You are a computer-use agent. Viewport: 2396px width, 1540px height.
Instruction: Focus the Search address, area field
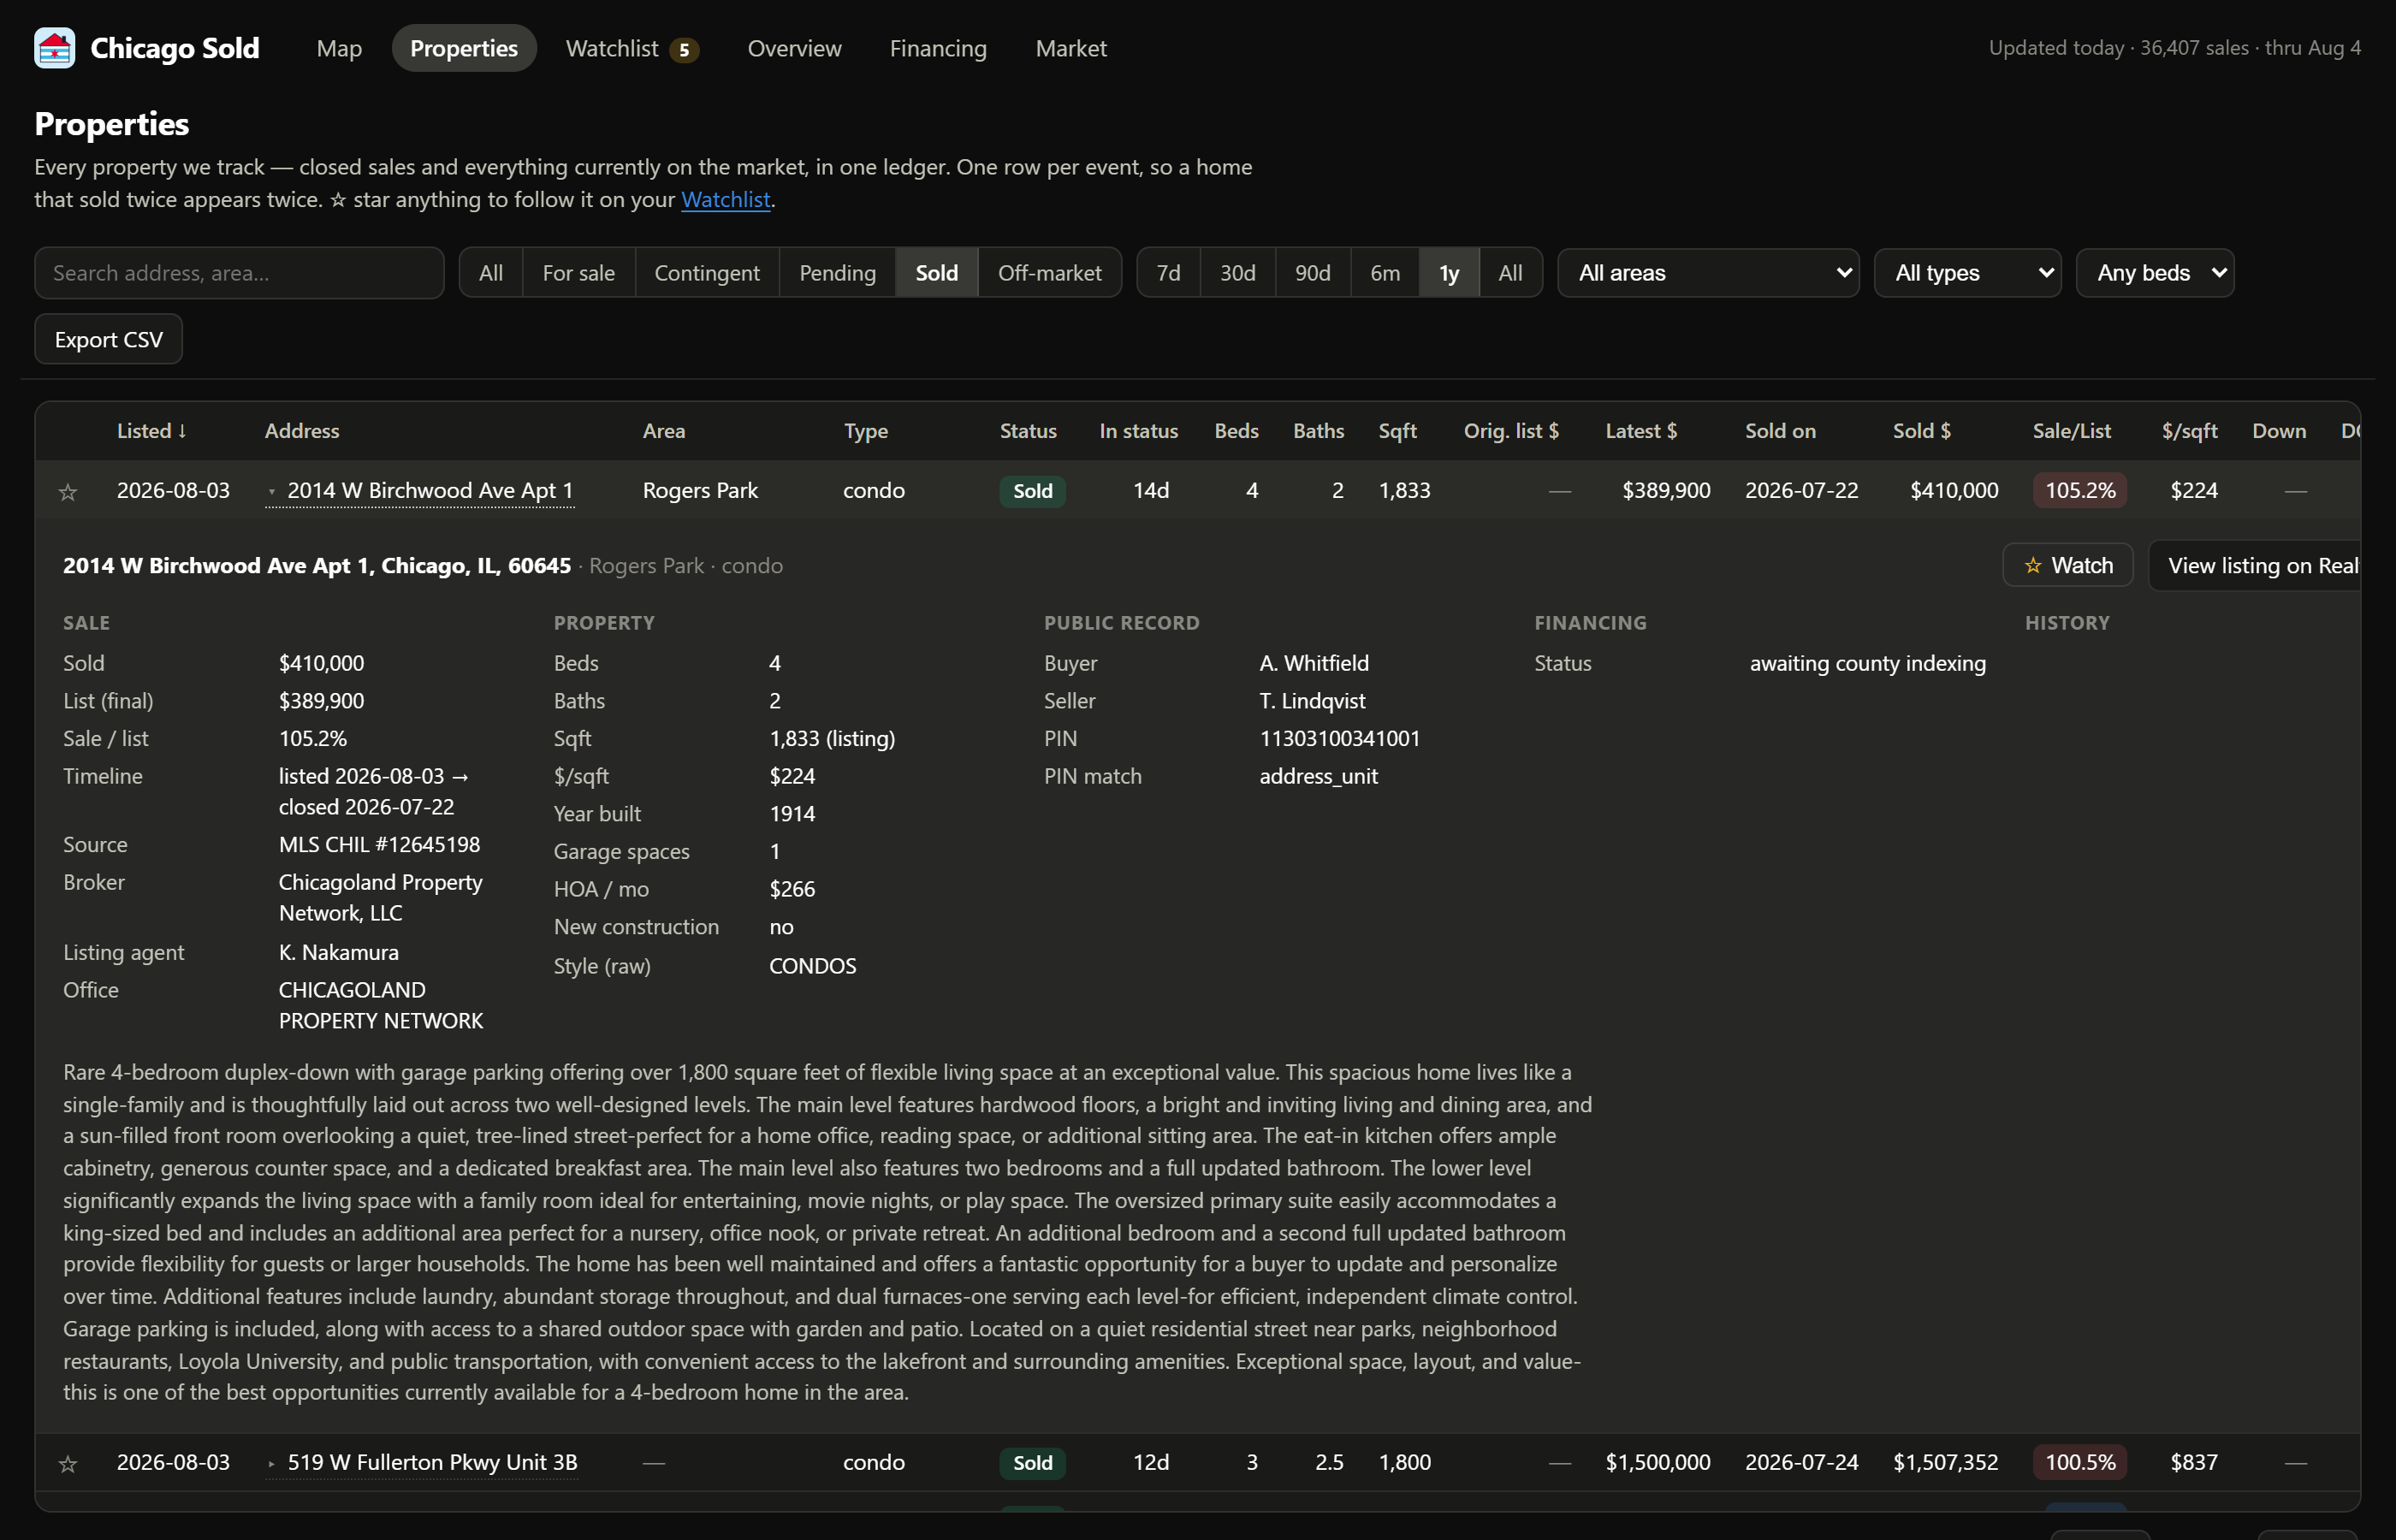[239, 273]
